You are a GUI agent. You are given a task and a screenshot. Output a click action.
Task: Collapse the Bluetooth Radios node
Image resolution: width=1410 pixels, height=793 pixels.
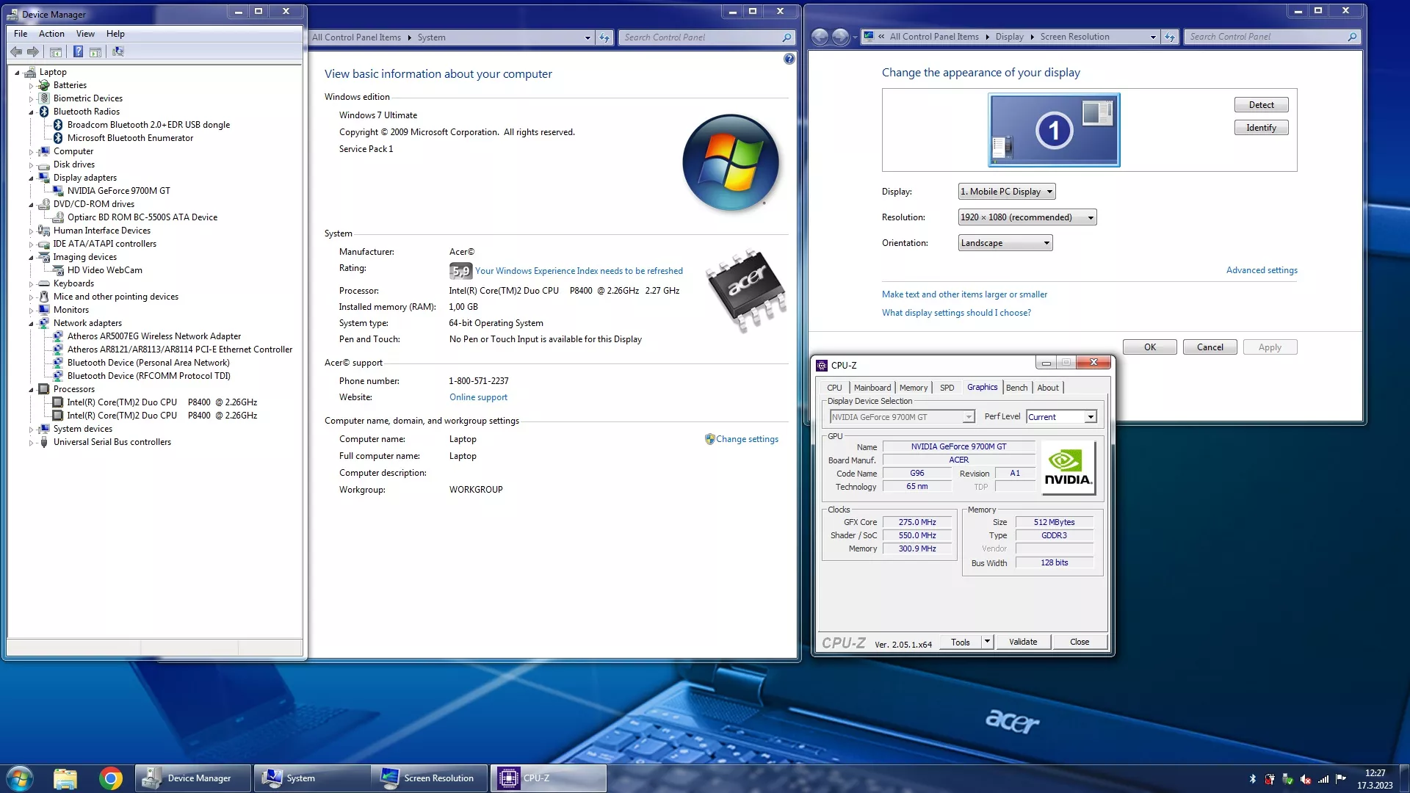click(x=31, y=112)
